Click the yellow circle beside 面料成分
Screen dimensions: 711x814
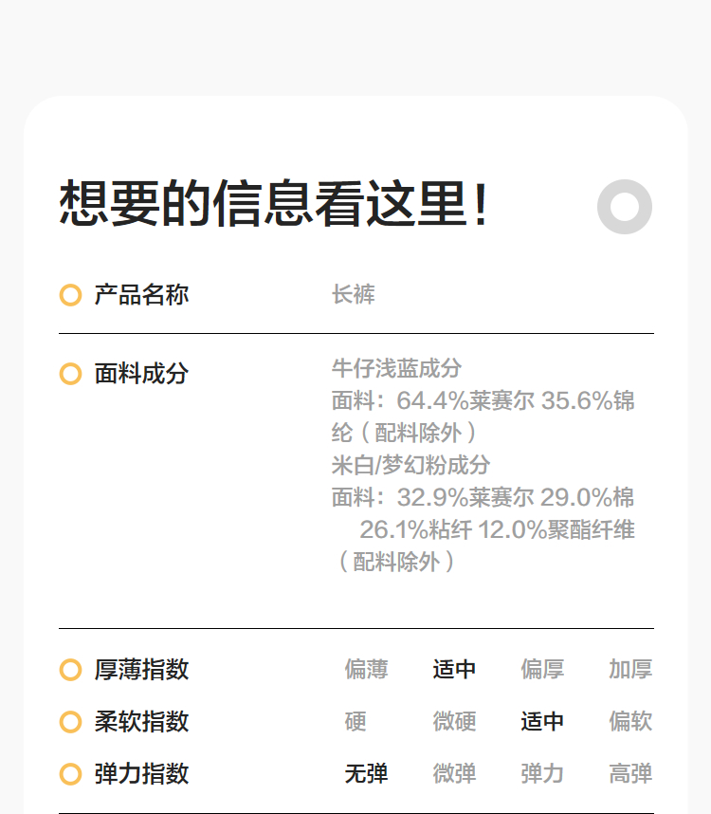(70, 374)
